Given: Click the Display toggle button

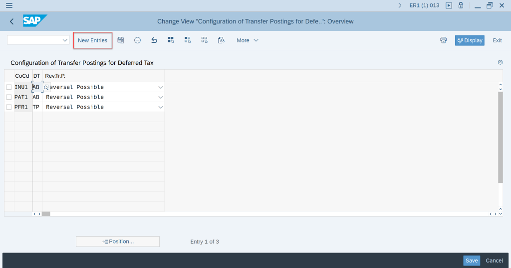Looking at the screenshot, I should (x=470, y=40).
